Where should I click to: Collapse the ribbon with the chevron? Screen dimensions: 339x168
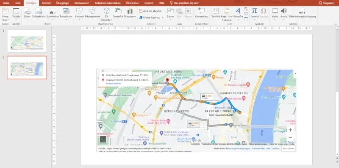(336, 24)
